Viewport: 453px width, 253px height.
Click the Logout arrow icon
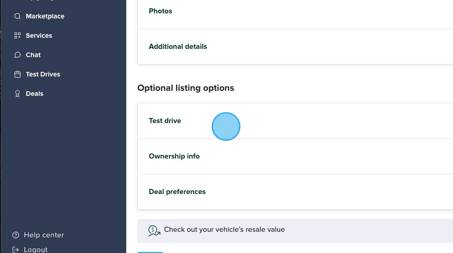click(16, 249)
